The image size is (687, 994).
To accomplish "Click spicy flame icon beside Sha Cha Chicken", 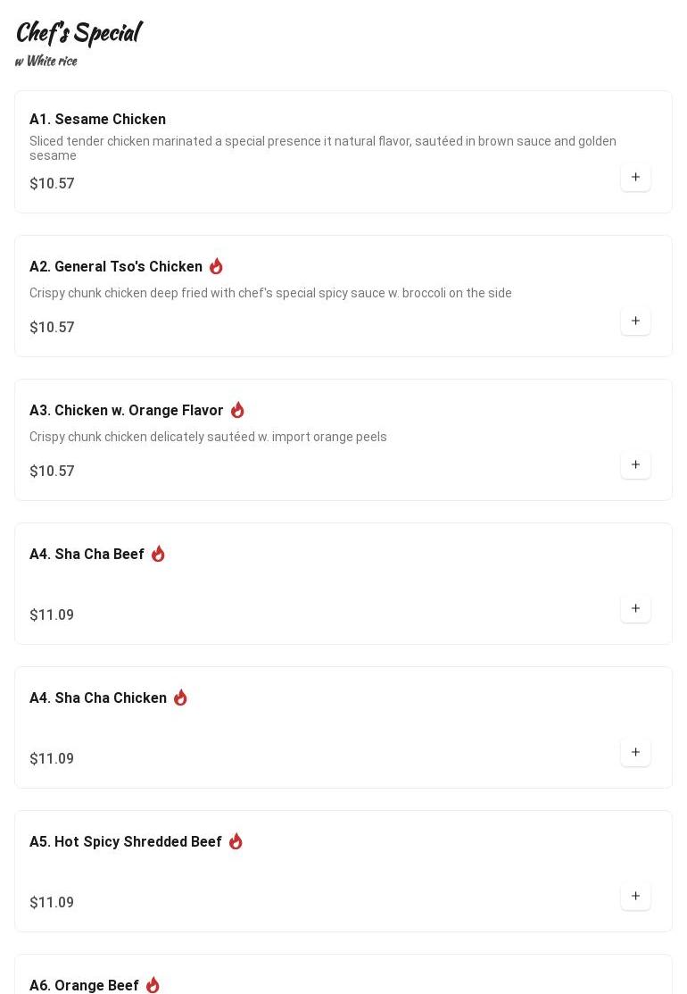I will pos(180,698).
